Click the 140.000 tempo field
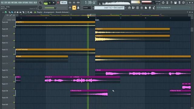 point(64,3)
